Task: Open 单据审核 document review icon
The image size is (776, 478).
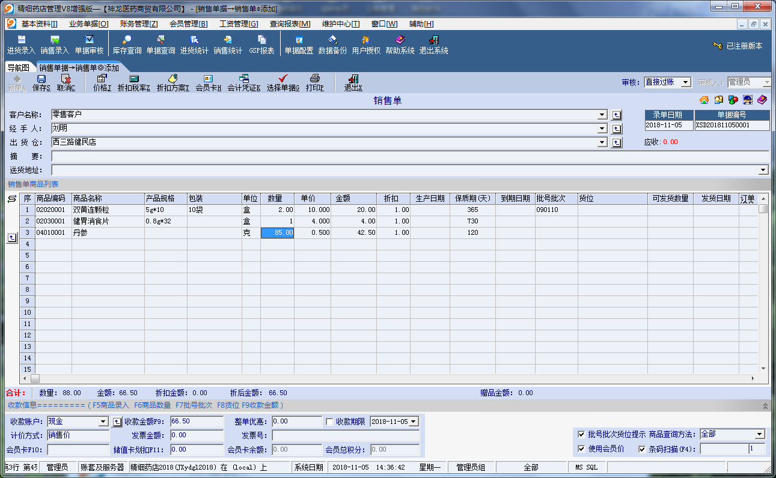Action: click(x=89, y=45)
